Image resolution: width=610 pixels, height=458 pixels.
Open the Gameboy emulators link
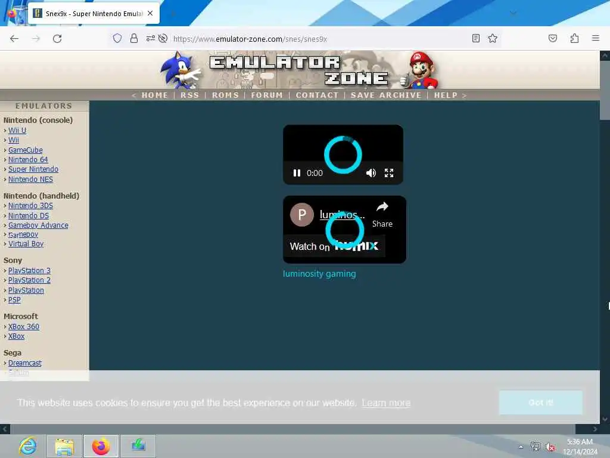click(x=23, y=234)
